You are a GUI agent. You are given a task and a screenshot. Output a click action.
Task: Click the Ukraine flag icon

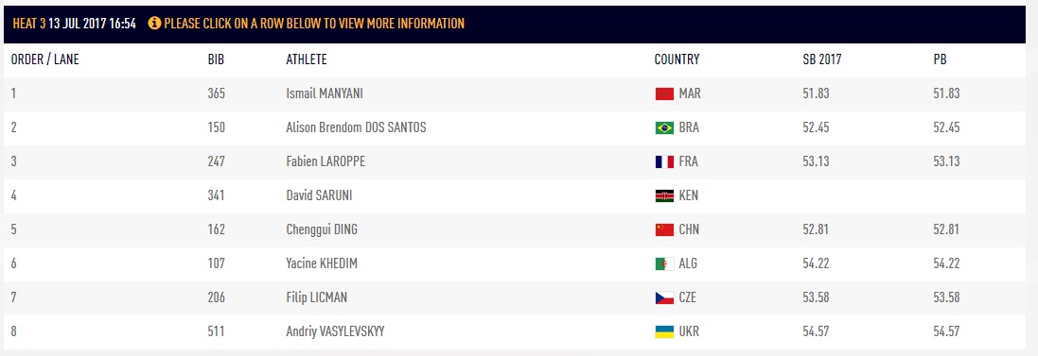click(664, 332)
